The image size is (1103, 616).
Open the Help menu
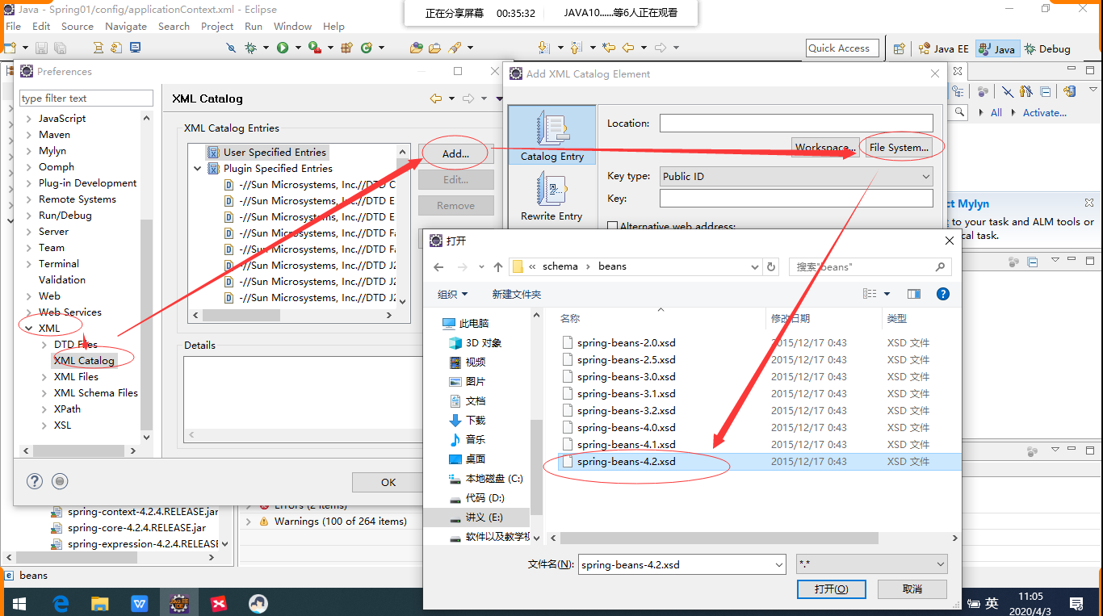pos(333,26)
